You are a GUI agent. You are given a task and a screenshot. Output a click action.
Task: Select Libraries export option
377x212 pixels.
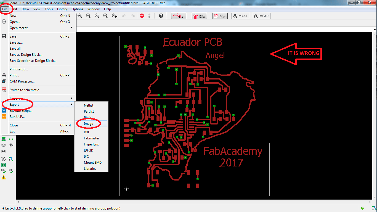pos(91,168)
